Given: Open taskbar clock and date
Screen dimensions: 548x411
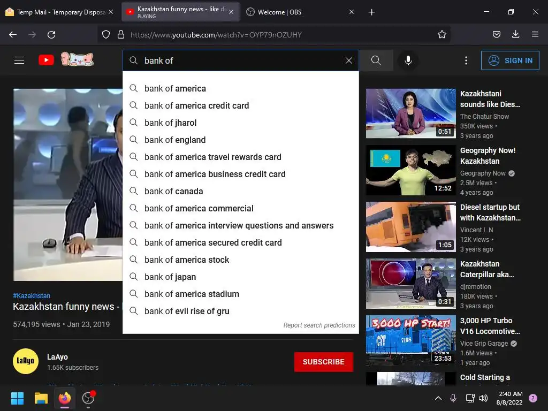Looking at the screenshot, I should tap(509, 398).
